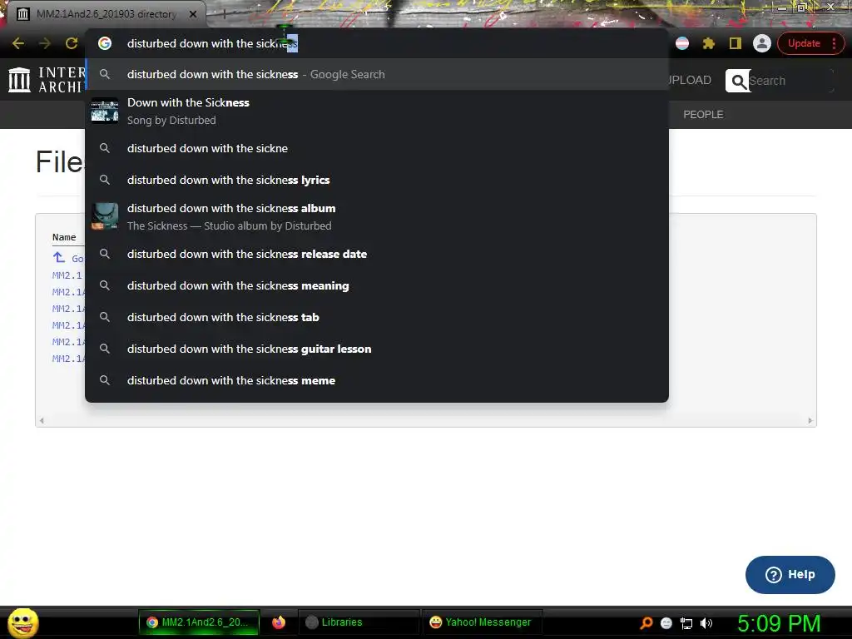The height and width of the screenshot is (639, 852).
Task: Select the 'disturbed down with the sickne' suggestion
Action: pyautogui.click(x=377, y=148)
